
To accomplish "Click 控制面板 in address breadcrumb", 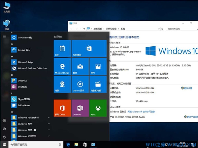I will 98,29.
